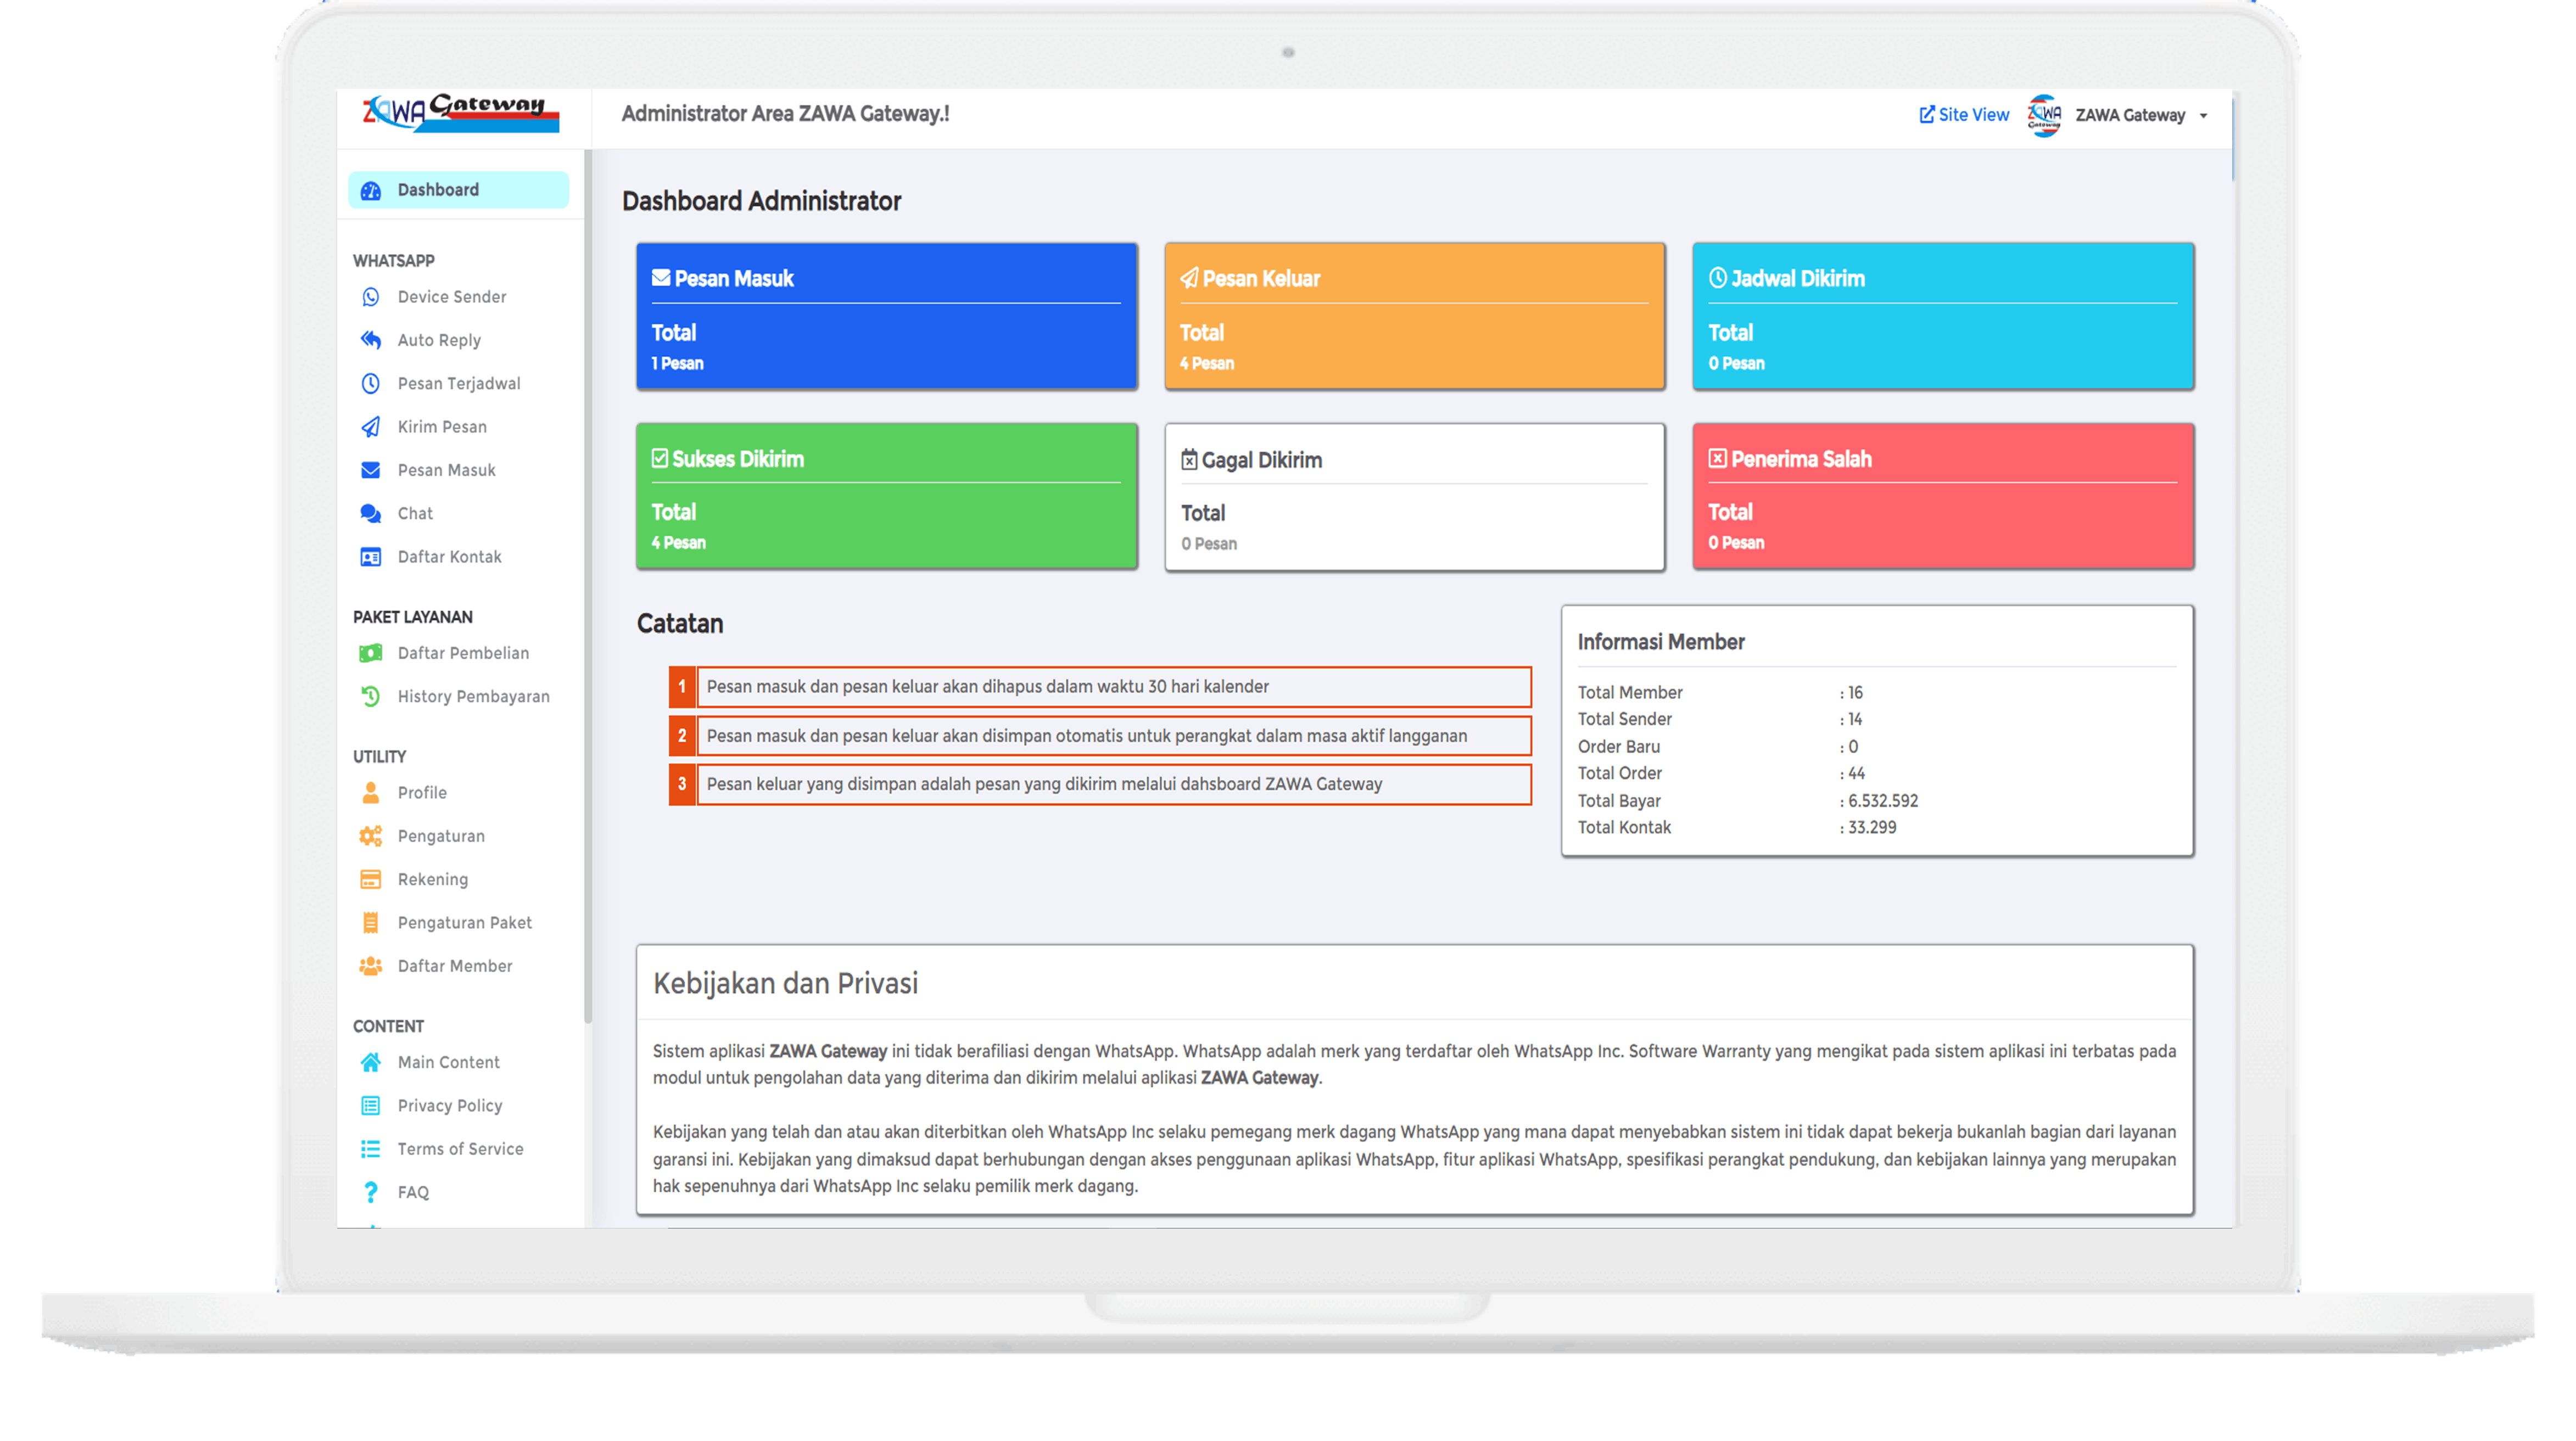
Task: Click the Chat bubbles icon
Action: pos(370,513)
